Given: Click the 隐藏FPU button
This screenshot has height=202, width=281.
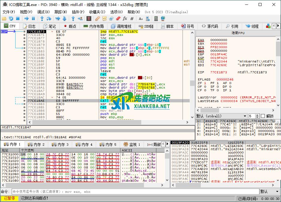Looking at the screenshot, I should point(238,33).
